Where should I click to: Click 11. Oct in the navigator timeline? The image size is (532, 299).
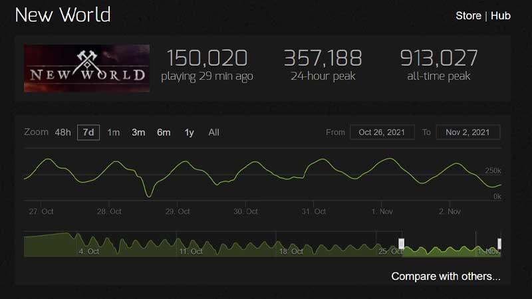click(191, 252)
